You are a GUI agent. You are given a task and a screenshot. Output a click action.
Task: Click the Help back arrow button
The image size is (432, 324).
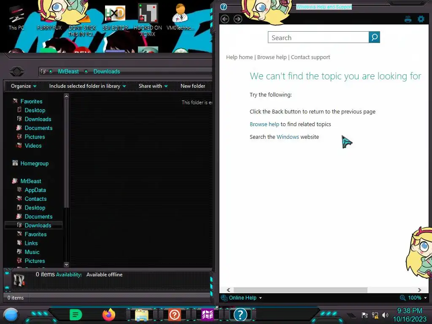click(x=225, y=19)
